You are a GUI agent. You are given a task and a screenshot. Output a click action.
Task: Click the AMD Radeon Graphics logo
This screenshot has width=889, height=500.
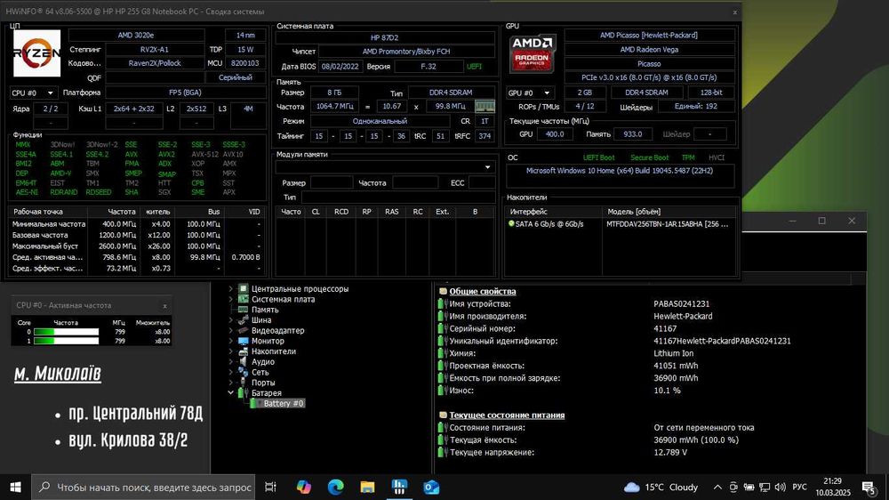tap(532, 54)
